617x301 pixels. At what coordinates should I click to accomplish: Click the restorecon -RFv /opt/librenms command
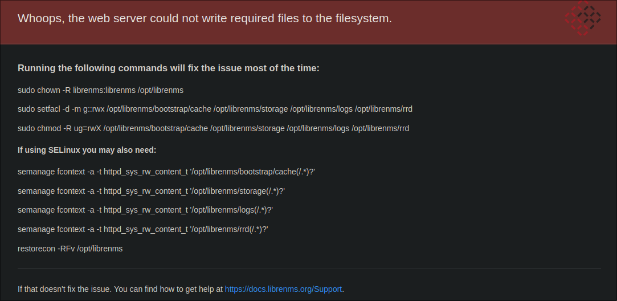[70, 249]
